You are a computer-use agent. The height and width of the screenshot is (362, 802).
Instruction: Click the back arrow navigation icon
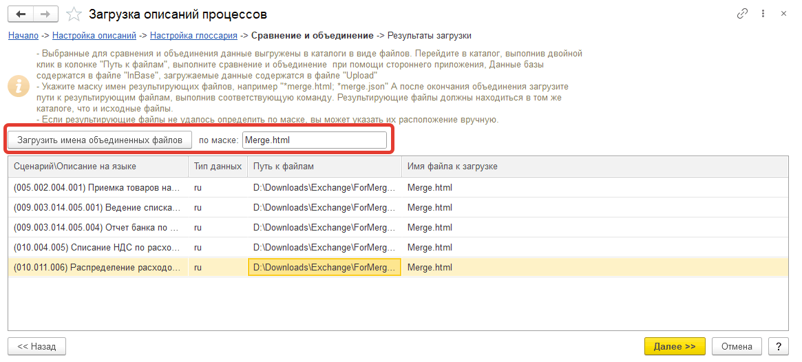pyautogui.click(x=21, y=14)
